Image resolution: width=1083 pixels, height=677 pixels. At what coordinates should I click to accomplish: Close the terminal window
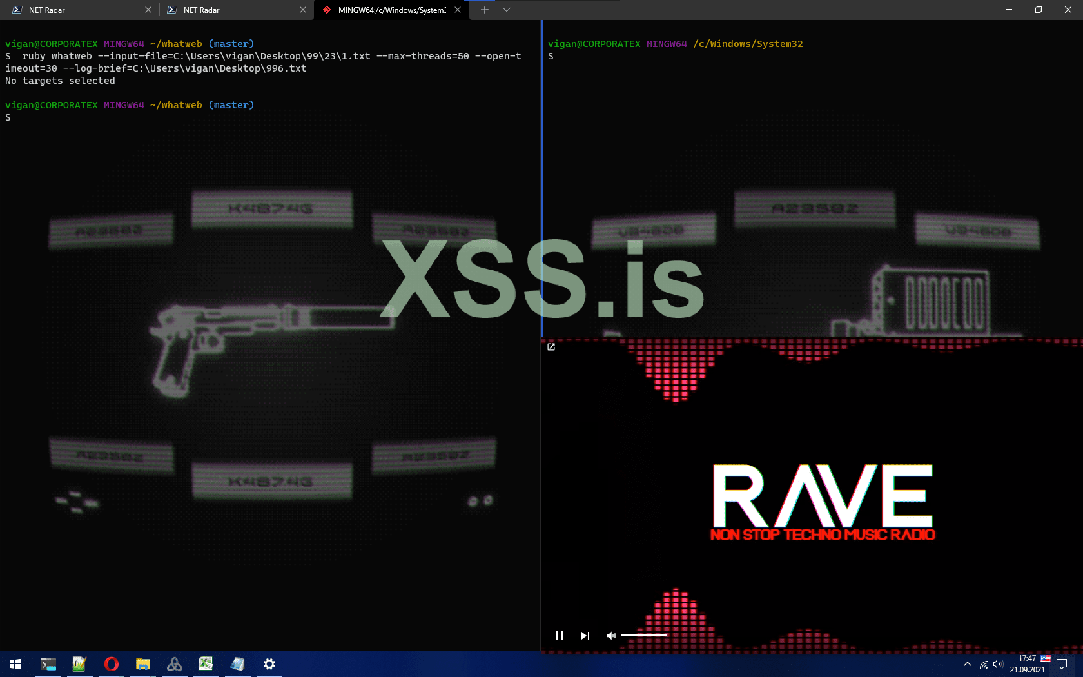coord(1068,10)
